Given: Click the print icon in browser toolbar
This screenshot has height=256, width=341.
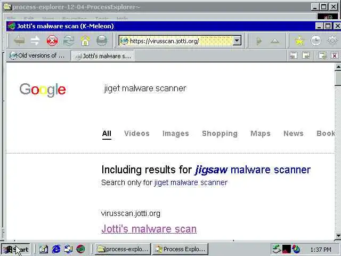Looking at the screenshot, I should 102,41.
